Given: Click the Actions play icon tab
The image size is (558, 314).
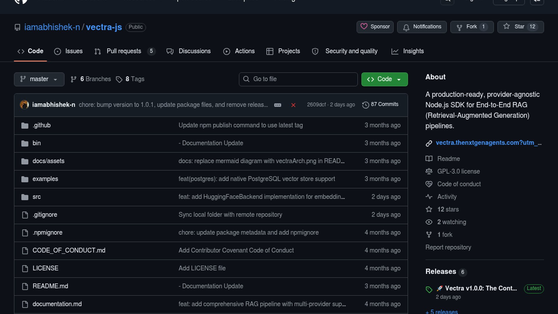Looking at the screenshot, I should pos(239,51).
